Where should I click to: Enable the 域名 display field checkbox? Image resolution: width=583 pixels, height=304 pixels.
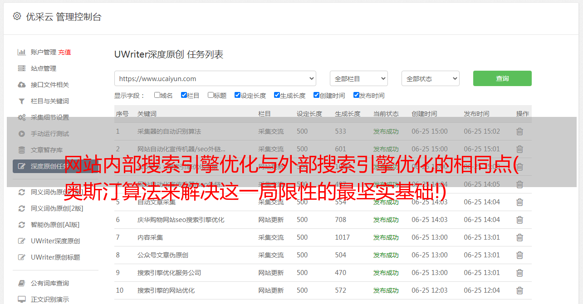pyautogui.click(x=157, y=95)
